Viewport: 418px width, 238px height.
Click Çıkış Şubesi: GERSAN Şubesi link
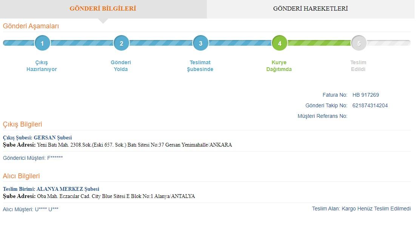click(x=37, y=138)
